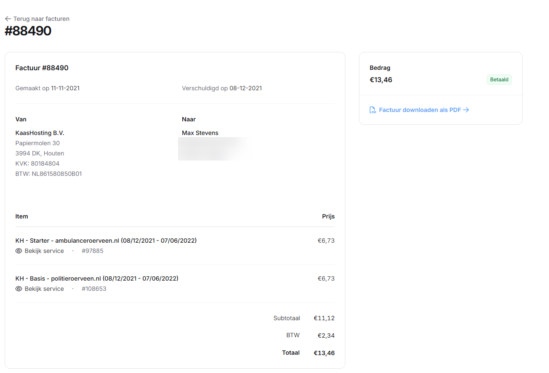Screen dimensions: 549x373
Task: Click the KH - Starter ambulanceroerveen.nl item name
Action: [x=106, y=241]
